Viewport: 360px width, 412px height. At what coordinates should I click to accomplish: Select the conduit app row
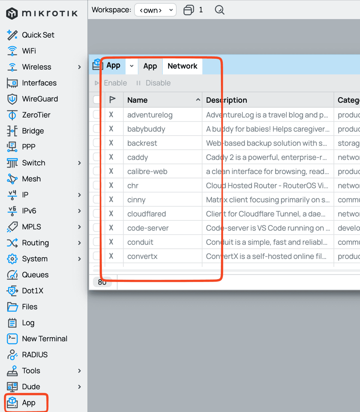coord(225,242)
